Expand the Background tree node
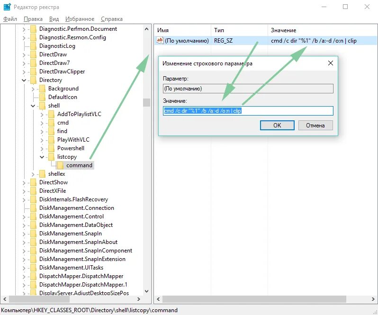This screenshot has height=315, width=378. (x=33, y=89)
